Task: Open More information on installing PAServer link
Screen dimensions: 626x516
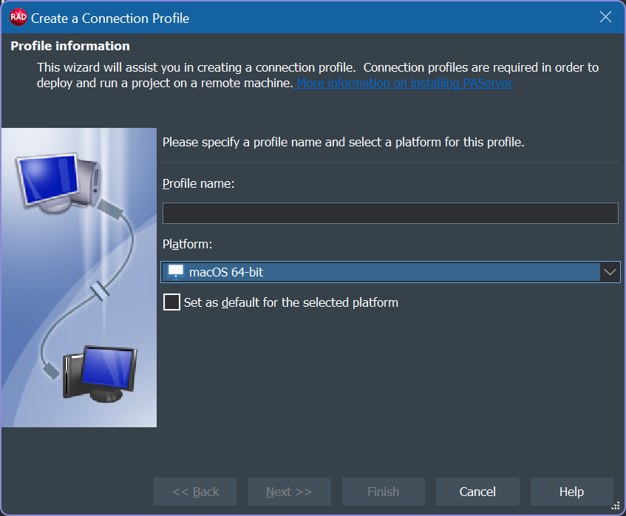Action: click(404, 83)
